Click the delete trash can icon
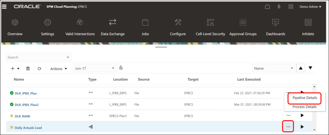Screen dimensions: 329x135 click(28, 69)
